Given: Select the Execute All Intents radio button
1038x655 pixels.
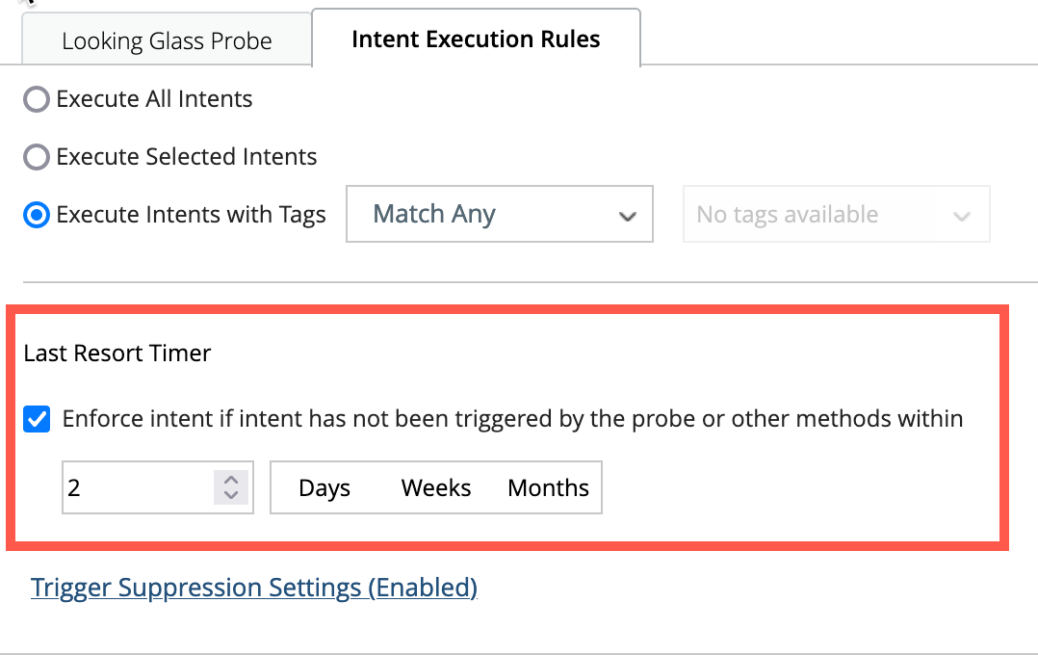Looking at the screenshot, I should point(36,99).
